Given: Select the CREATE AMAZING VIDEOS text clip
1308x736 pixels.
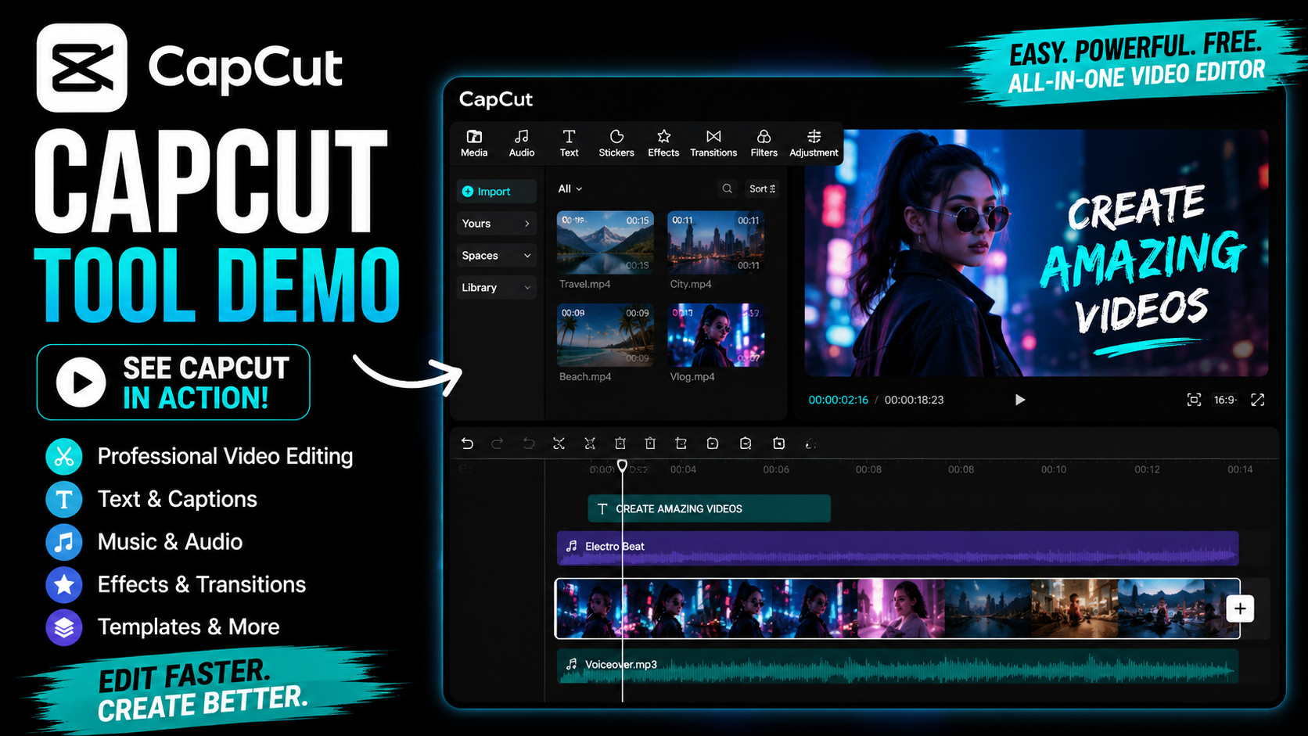Looking at the screenshot, I should [x=710, y=508].
